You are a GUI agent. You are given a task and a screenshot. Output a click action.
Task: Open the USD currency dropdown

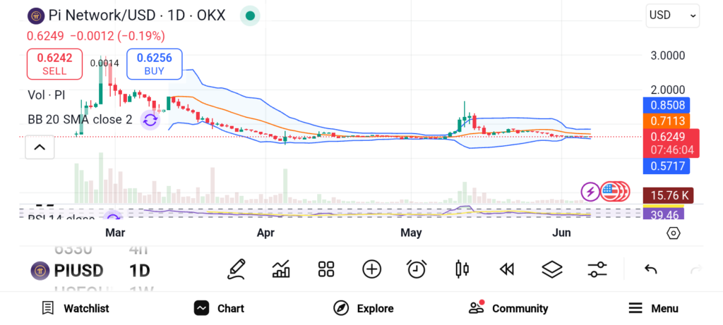click(672, 16)
